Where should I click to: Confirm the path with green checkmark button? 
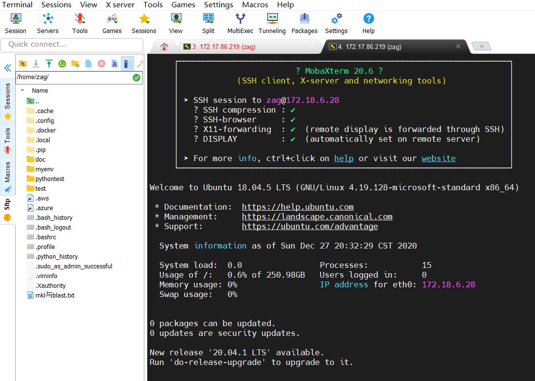point(137,77)
